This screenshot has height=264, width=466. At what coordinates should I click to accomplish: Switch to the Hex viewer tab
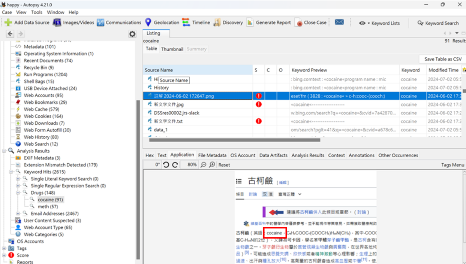tap(150, 155)
